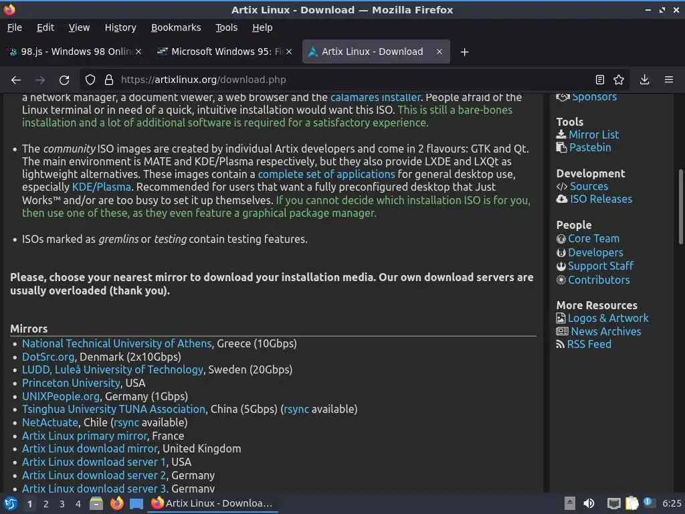Close the Microsoft Windows 95 tab
The height and width of the screenshot is (514, 685).
click(x=289, y=52)
